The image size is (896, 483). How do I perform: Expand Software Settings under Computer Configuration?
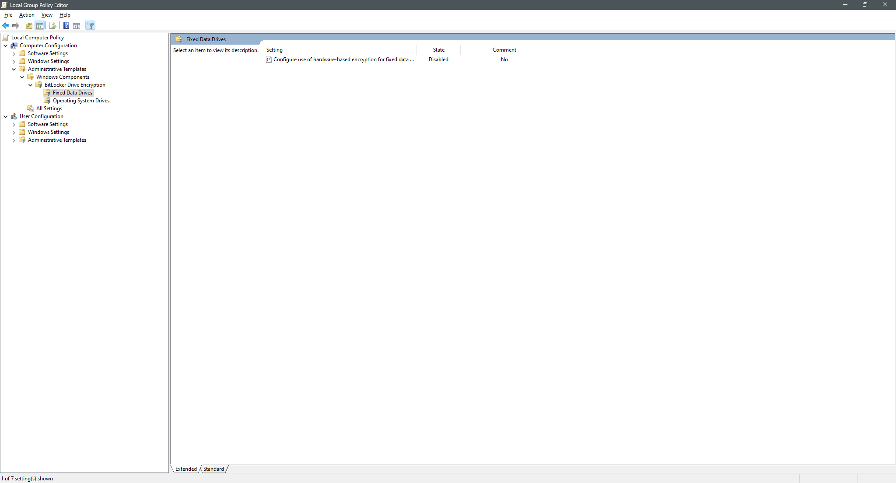pos(14,53)
